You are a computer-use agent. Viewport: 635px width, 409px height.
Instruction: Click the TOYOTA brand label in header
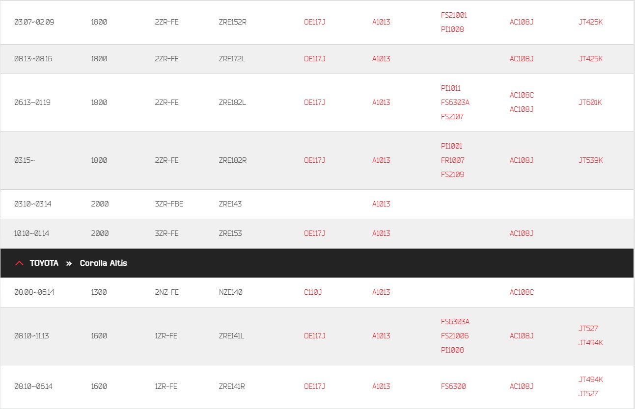tap(44, 263)
